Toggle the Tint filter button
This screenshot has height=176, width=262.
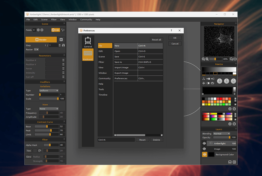click(x=29, y=151)
